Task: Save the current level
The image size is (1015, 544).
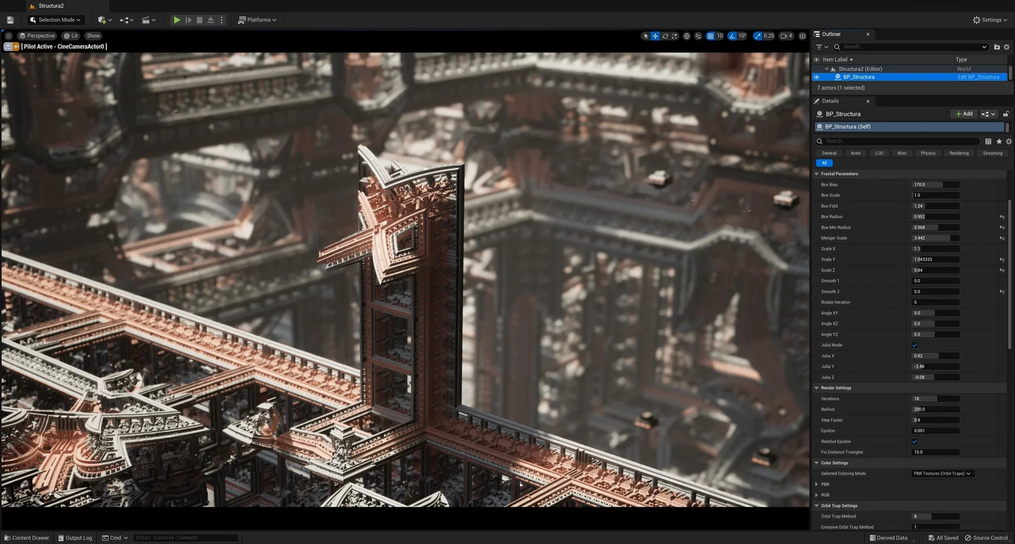Action: (x=10, y=20)
